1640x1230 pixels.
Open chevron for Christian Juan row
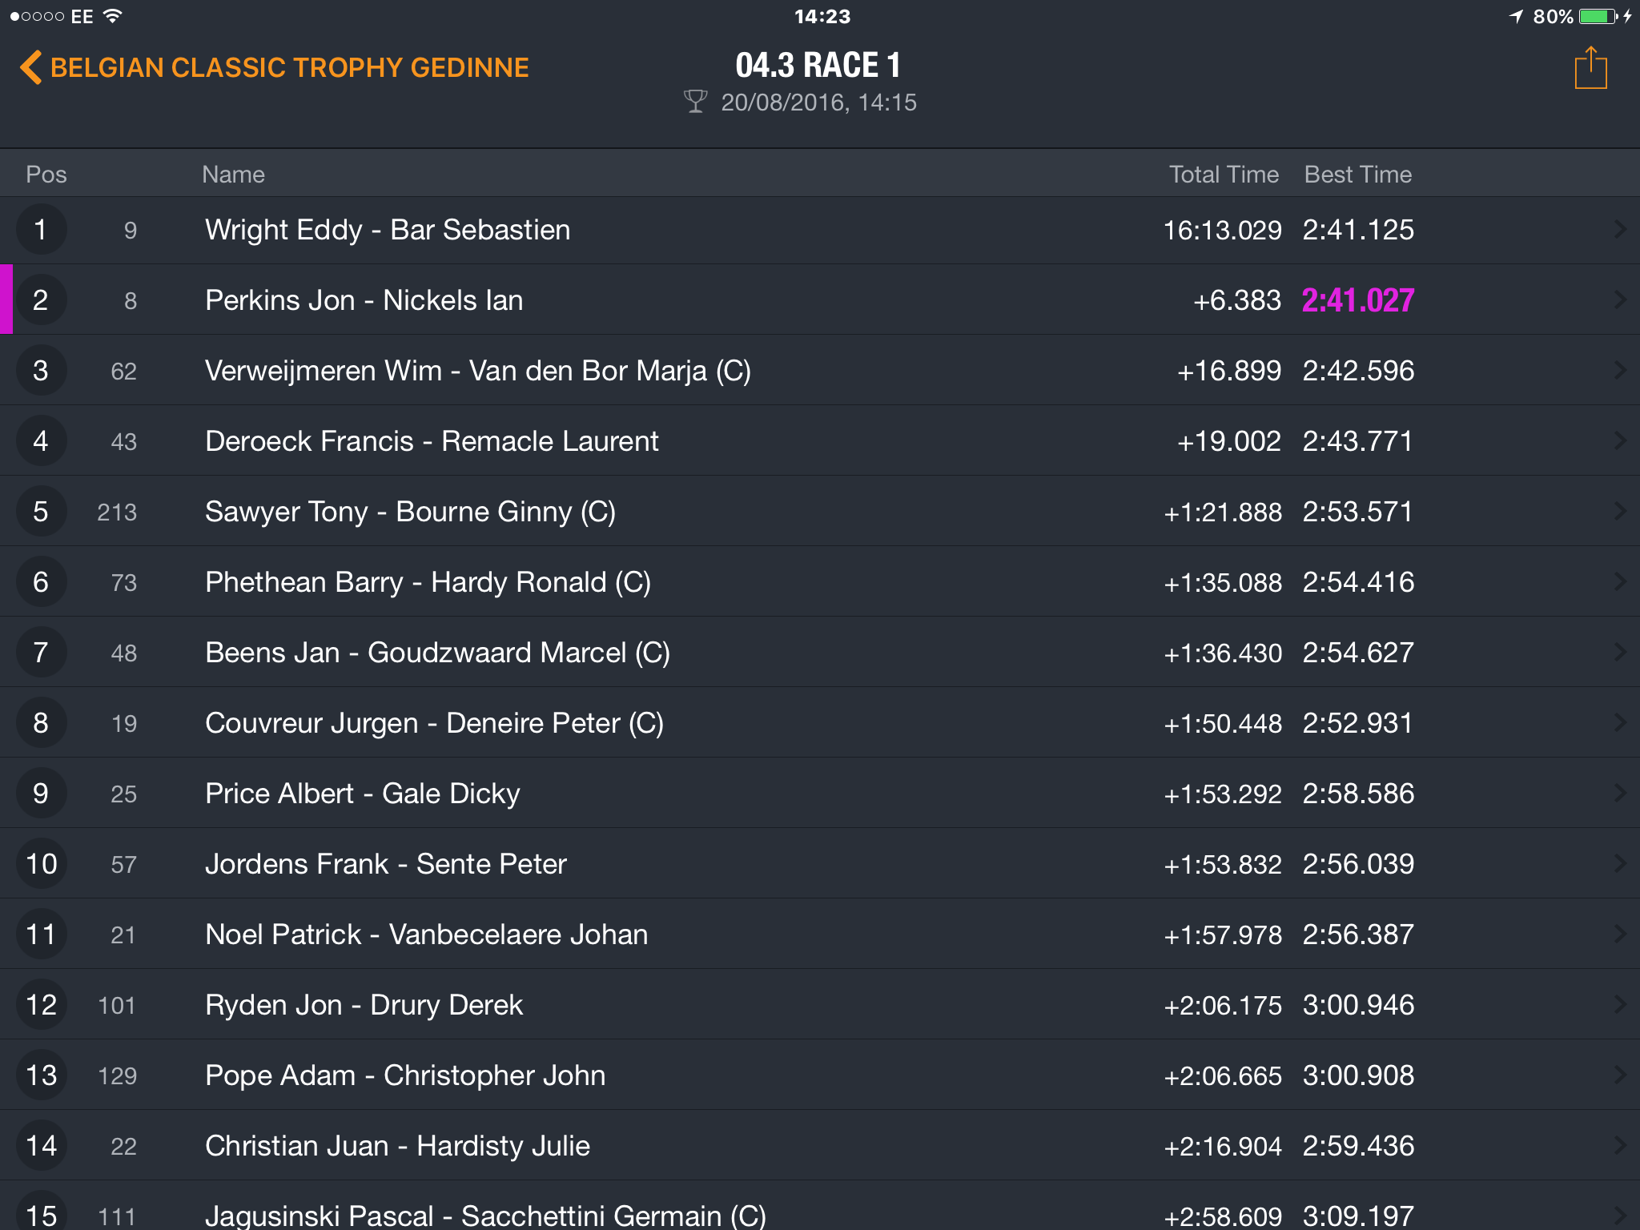1620,1145
